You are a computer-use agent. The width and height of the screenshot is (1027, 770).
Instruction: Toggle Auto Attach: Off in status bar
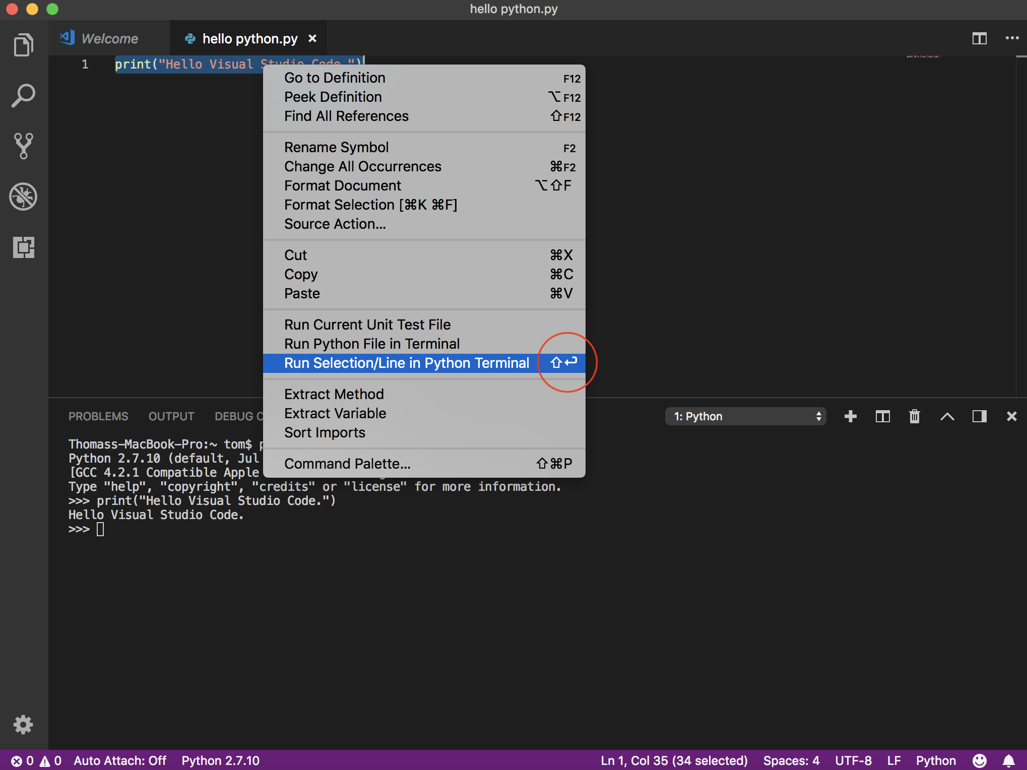[x=120, y=760]
